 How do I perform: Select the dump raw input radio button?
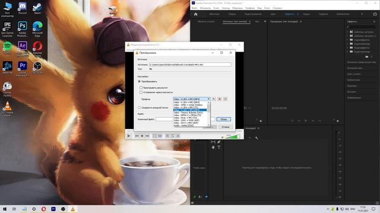click(x=140, y=108)
